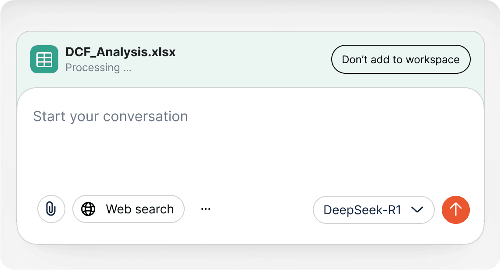Select the table grid glyph on the attachment
Screen dimensions: 501x270
click(44, 59)
